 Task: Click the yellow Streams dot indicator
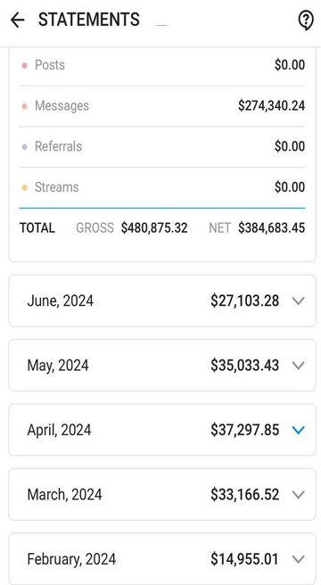(x=24, y=187)
